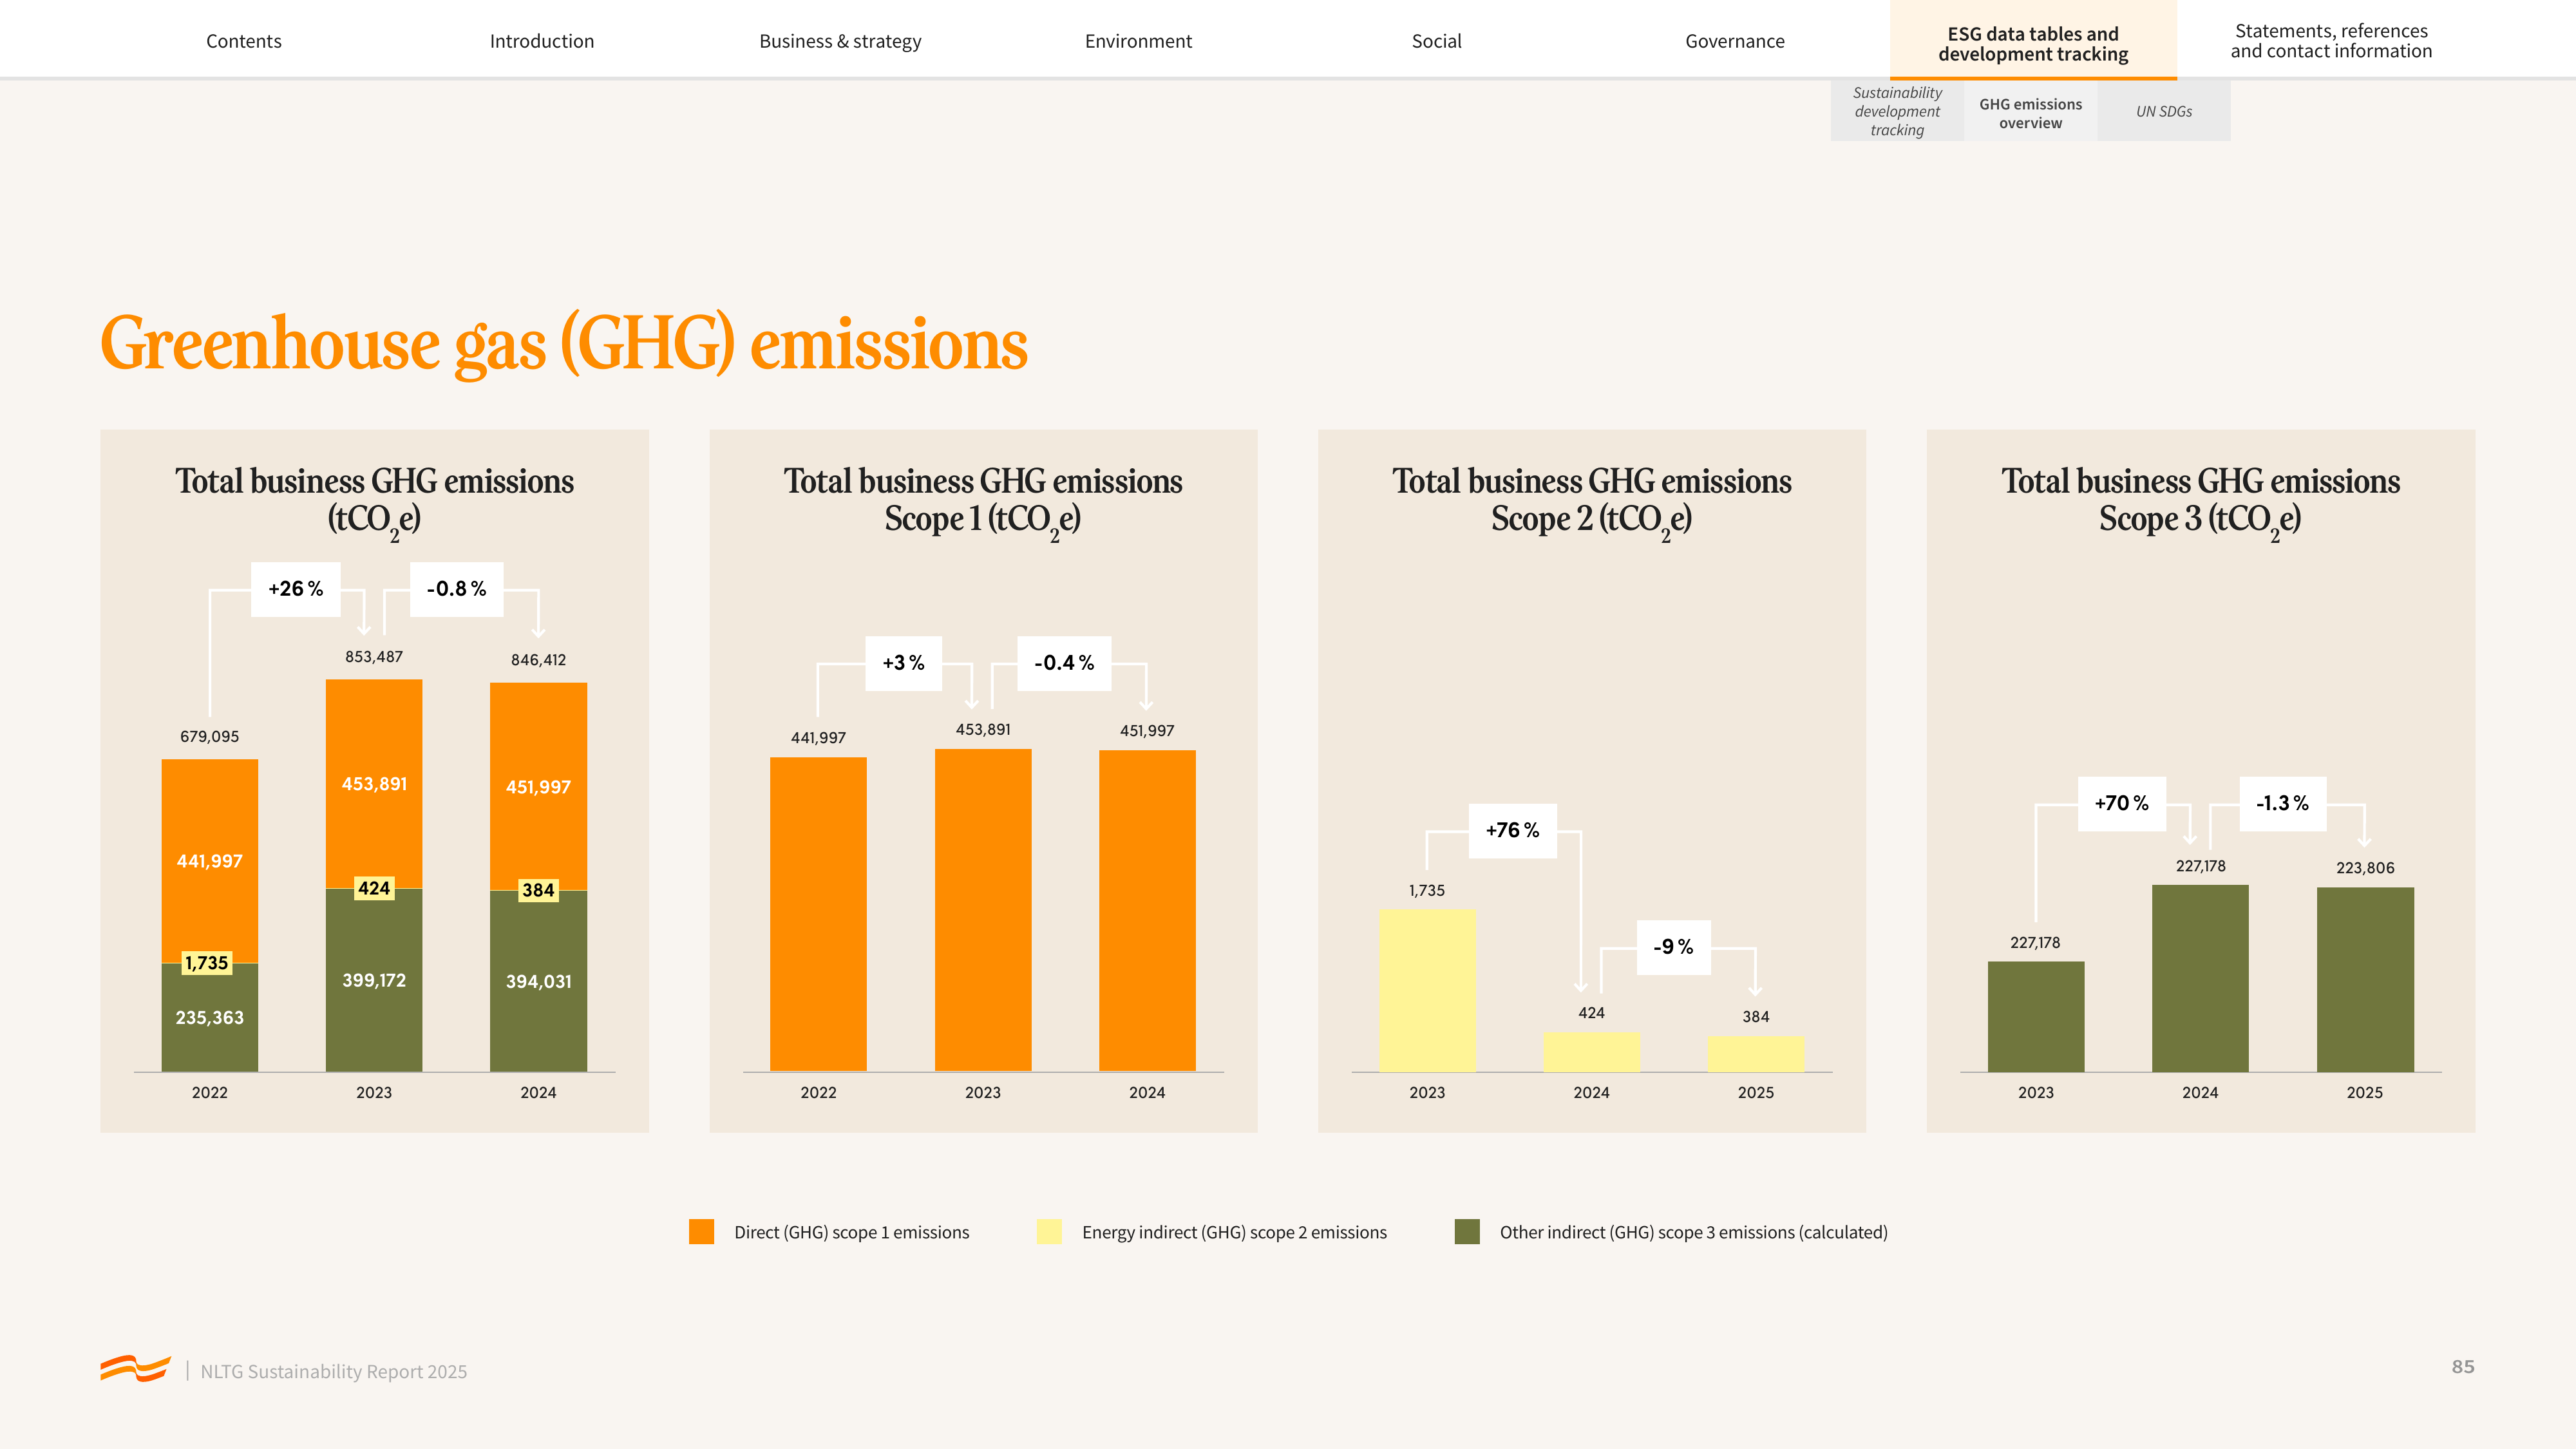Click the +76 % label in Scope 2 chart

pyautogui.click(x=1512, y=830)
